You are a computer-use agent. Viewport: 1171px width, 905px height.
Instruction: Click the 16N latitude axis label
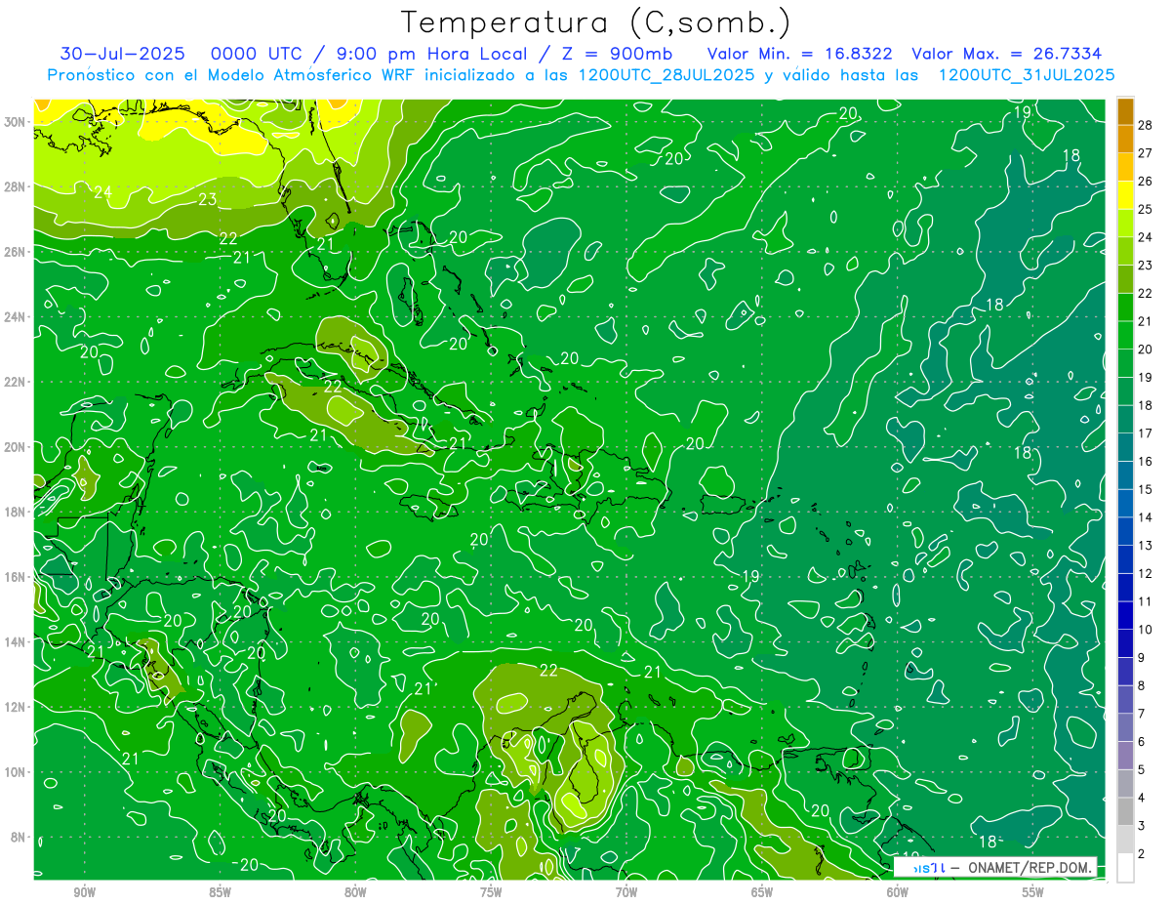click(17, 577)
